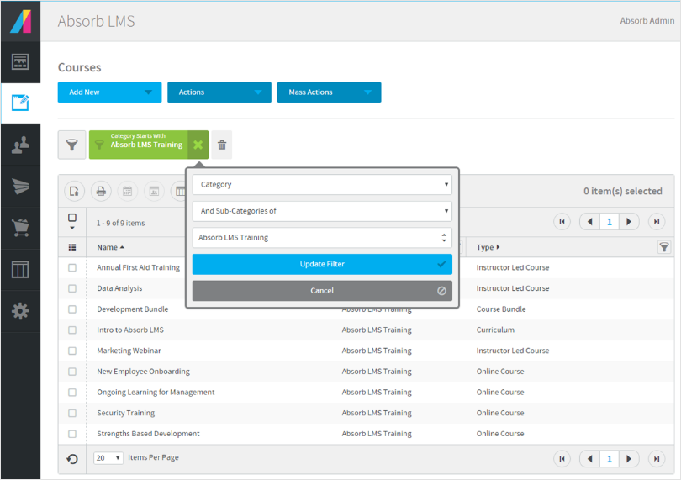Click the list view icon beside Name
Screen dimensions: 681x480
click(72, 247)
